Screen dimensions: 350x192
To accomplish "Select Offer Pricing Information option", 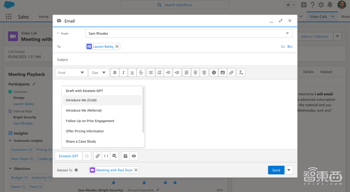I will [102, 131].
